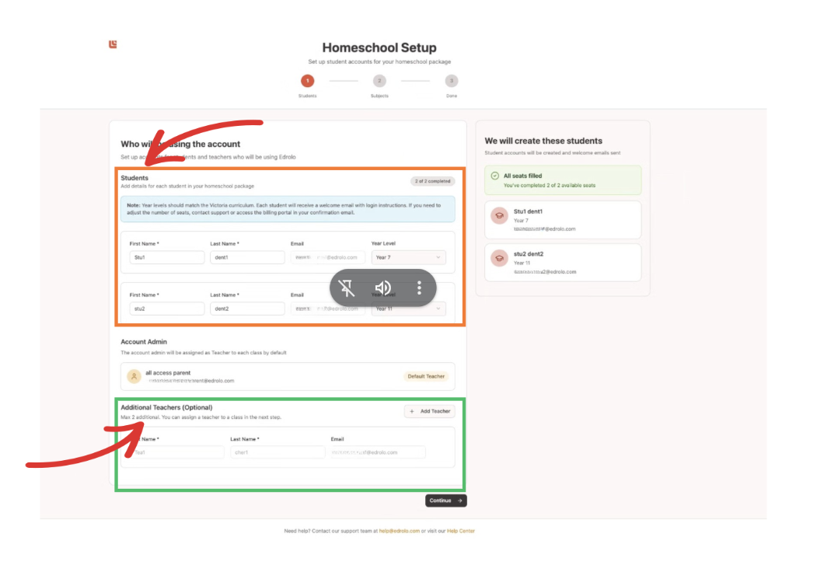Select step 1 Students in the progress stepper
This screenshot has height=572, width=824.
[x=307, y=81]
